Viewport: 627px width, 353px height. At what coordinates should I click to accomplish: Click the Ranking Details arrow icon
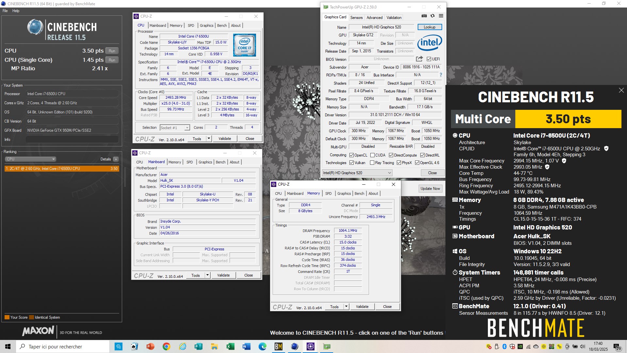[116, 159]
